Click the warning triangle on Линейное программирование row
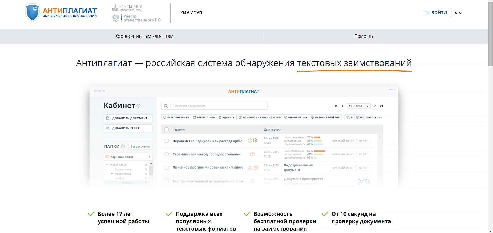Viewport: 493px width, 233px height. coord(250,168)
